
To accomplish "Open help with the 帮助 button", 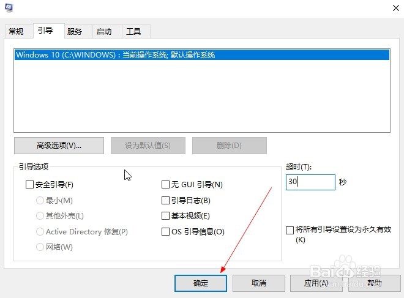I will click(375, 283).
